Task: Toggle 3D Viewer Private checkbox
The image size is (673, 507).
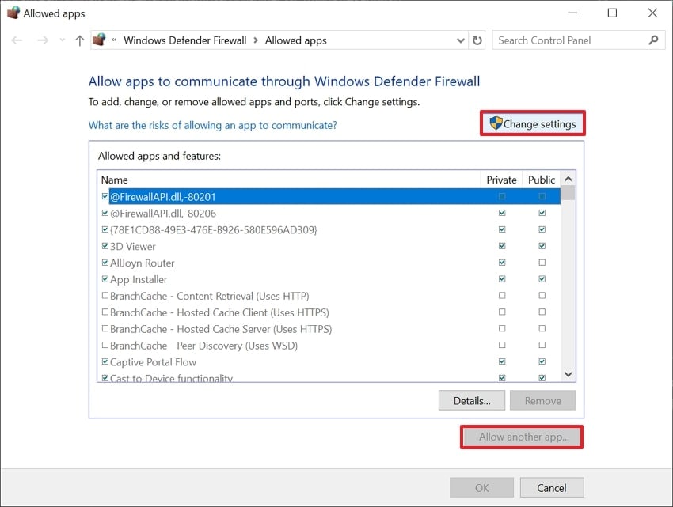Action: click(502, 246)
